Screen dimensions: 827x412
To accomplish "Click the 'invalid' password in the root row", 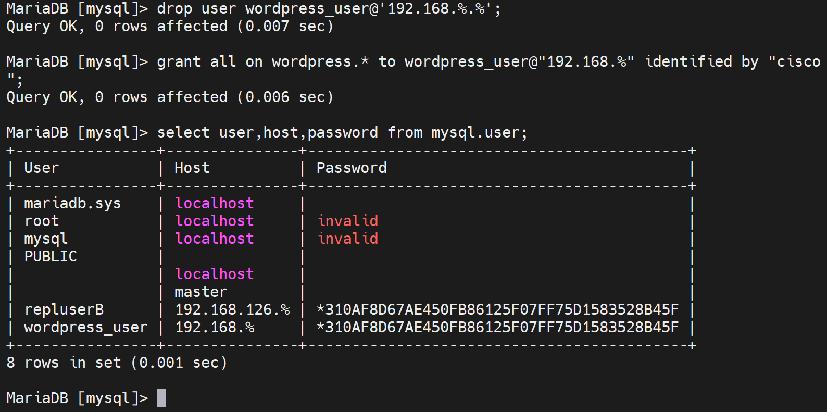I will pyautogui.click(x=348, y=221).
